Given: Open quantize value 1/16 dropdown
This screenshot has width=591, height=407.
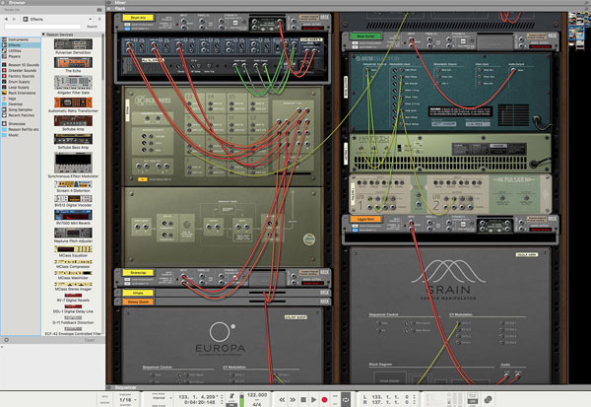Looking at the screenshot, I should (x=128, y=400).
